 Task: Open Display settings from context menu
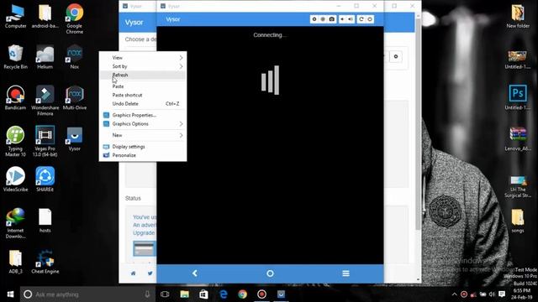coord(143,147)
